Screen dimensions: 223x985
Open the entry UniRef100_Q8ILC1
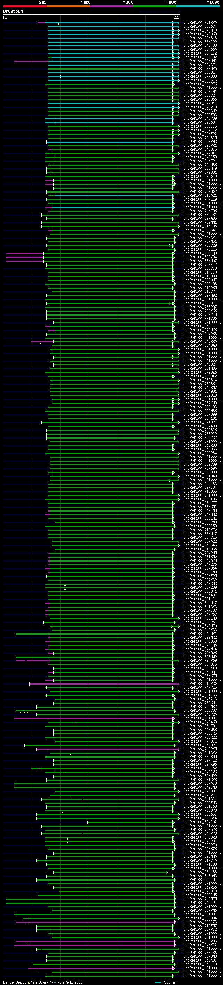pos(200,599)
